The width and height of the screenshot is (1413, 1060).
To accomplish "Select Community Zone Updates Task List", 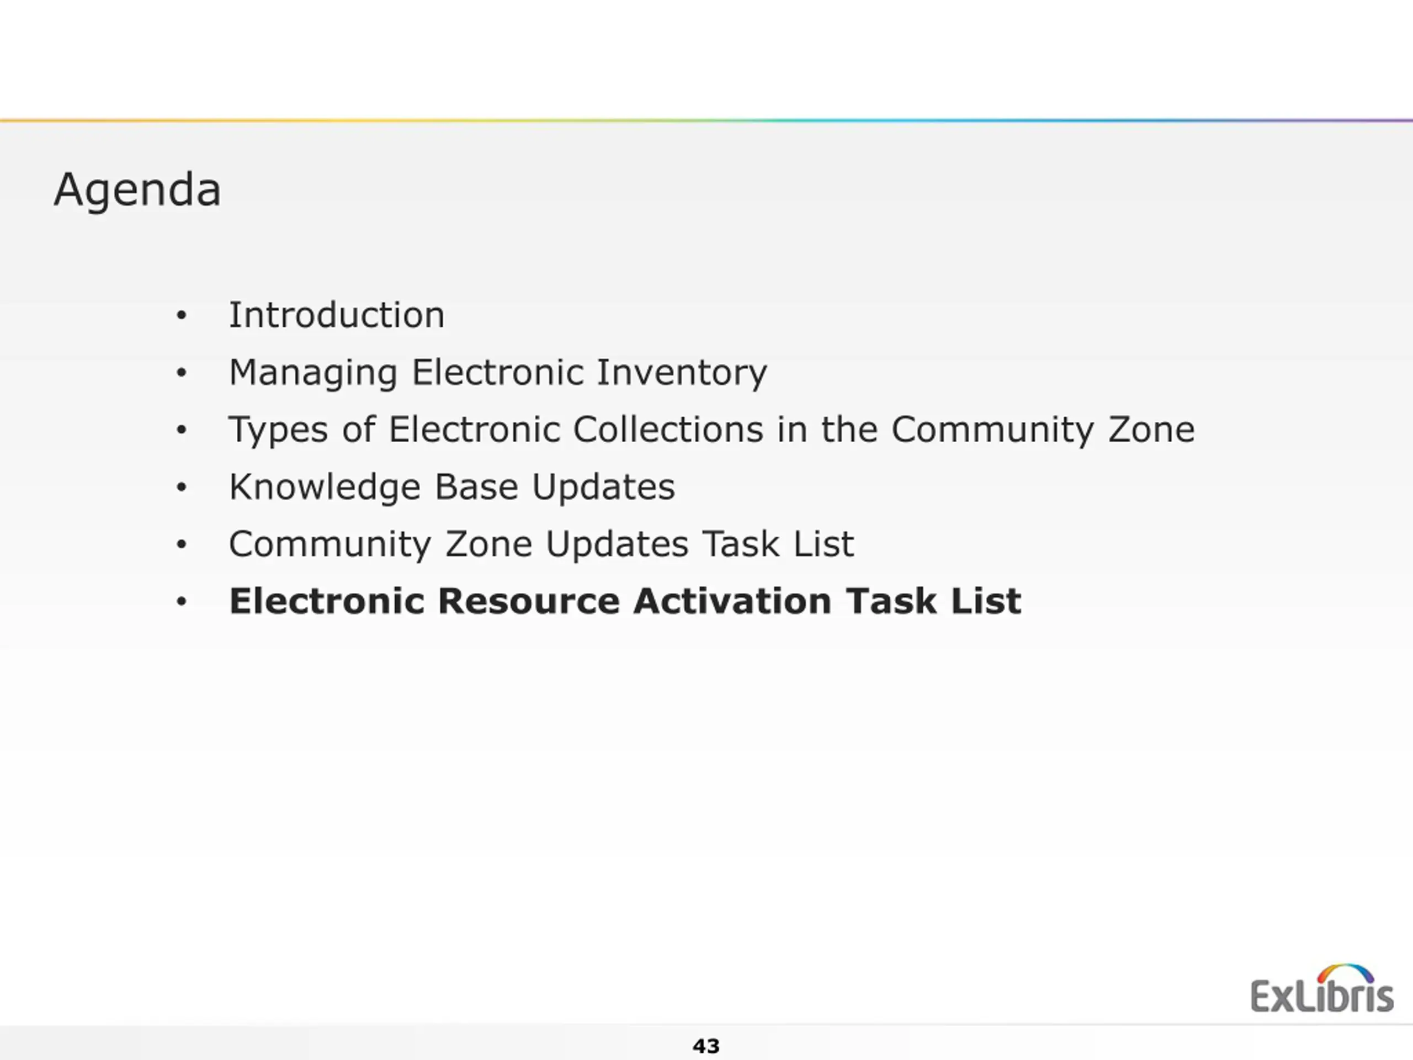I will (x=541, y=545).
